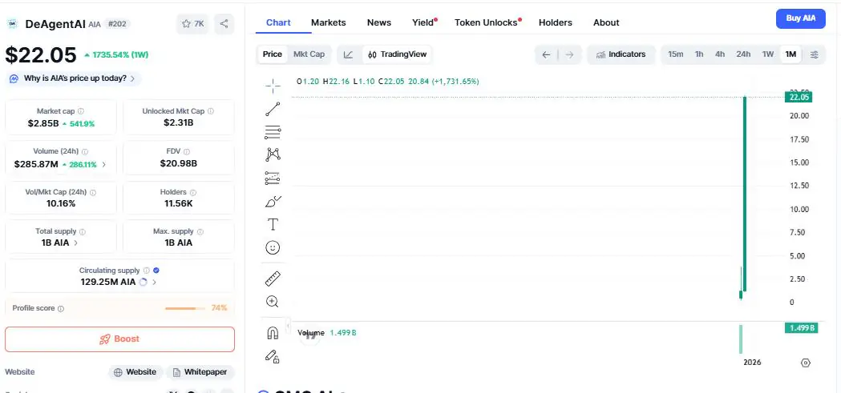Add DeAgentAI to watchlist with star
The width and height of the screenshot is (841, 393).
pyautogui.click(x=191, y=24)
